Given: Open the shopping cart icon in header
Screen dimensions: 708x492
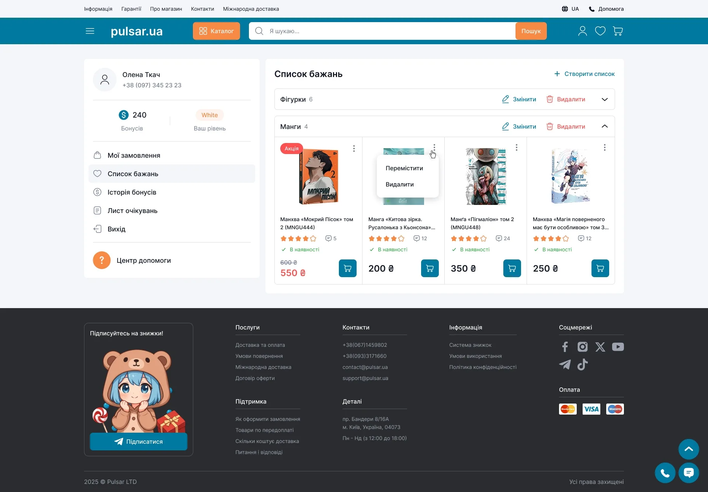Looking at the screenshot, I should click(618, 31).
